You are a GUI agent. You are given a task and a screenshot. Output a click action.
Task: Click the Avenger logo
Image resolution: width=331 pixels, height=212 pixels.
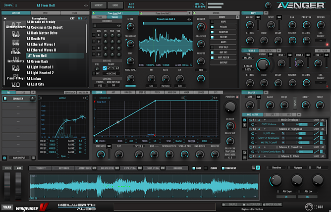301,5
